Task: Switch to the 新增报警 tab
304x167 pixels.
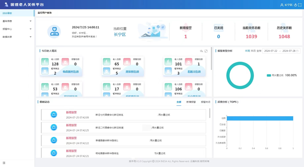Action: [191, 102]
